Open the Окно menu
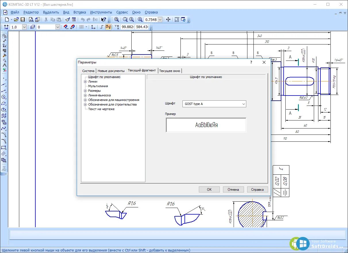This screenshot has width=348, height=253. coord(136,12)
